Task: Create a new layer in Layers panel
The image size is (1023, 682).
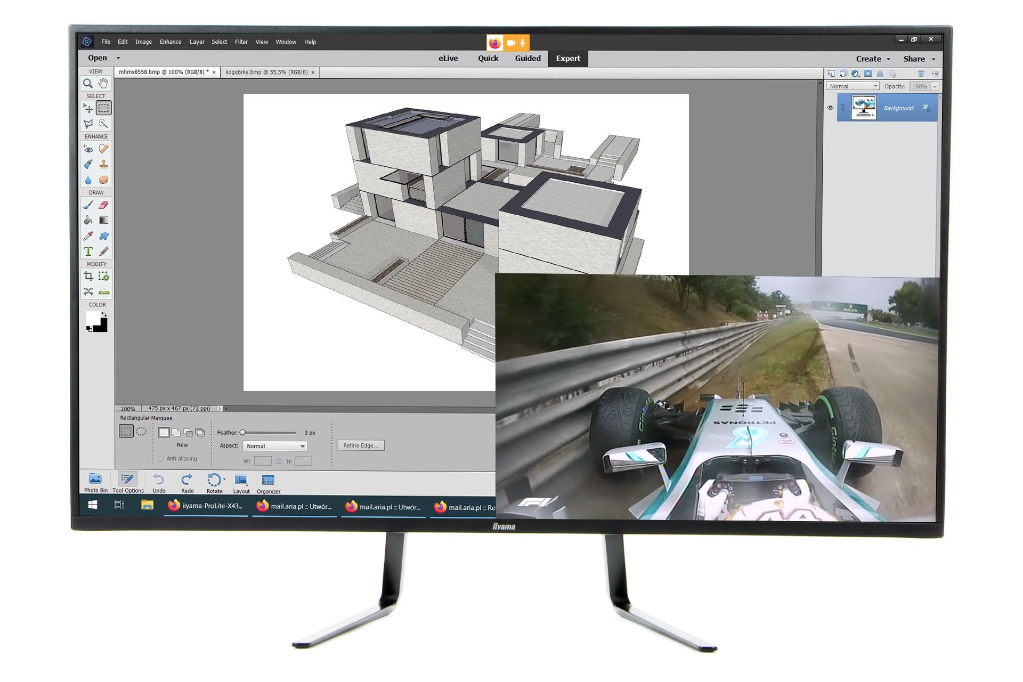Action: (x=831, y=74)
